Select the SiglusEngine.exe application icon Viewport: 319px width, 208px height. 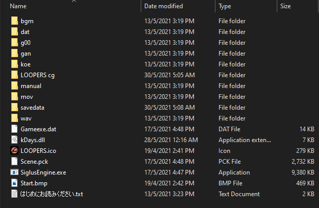tap(14, 172)
